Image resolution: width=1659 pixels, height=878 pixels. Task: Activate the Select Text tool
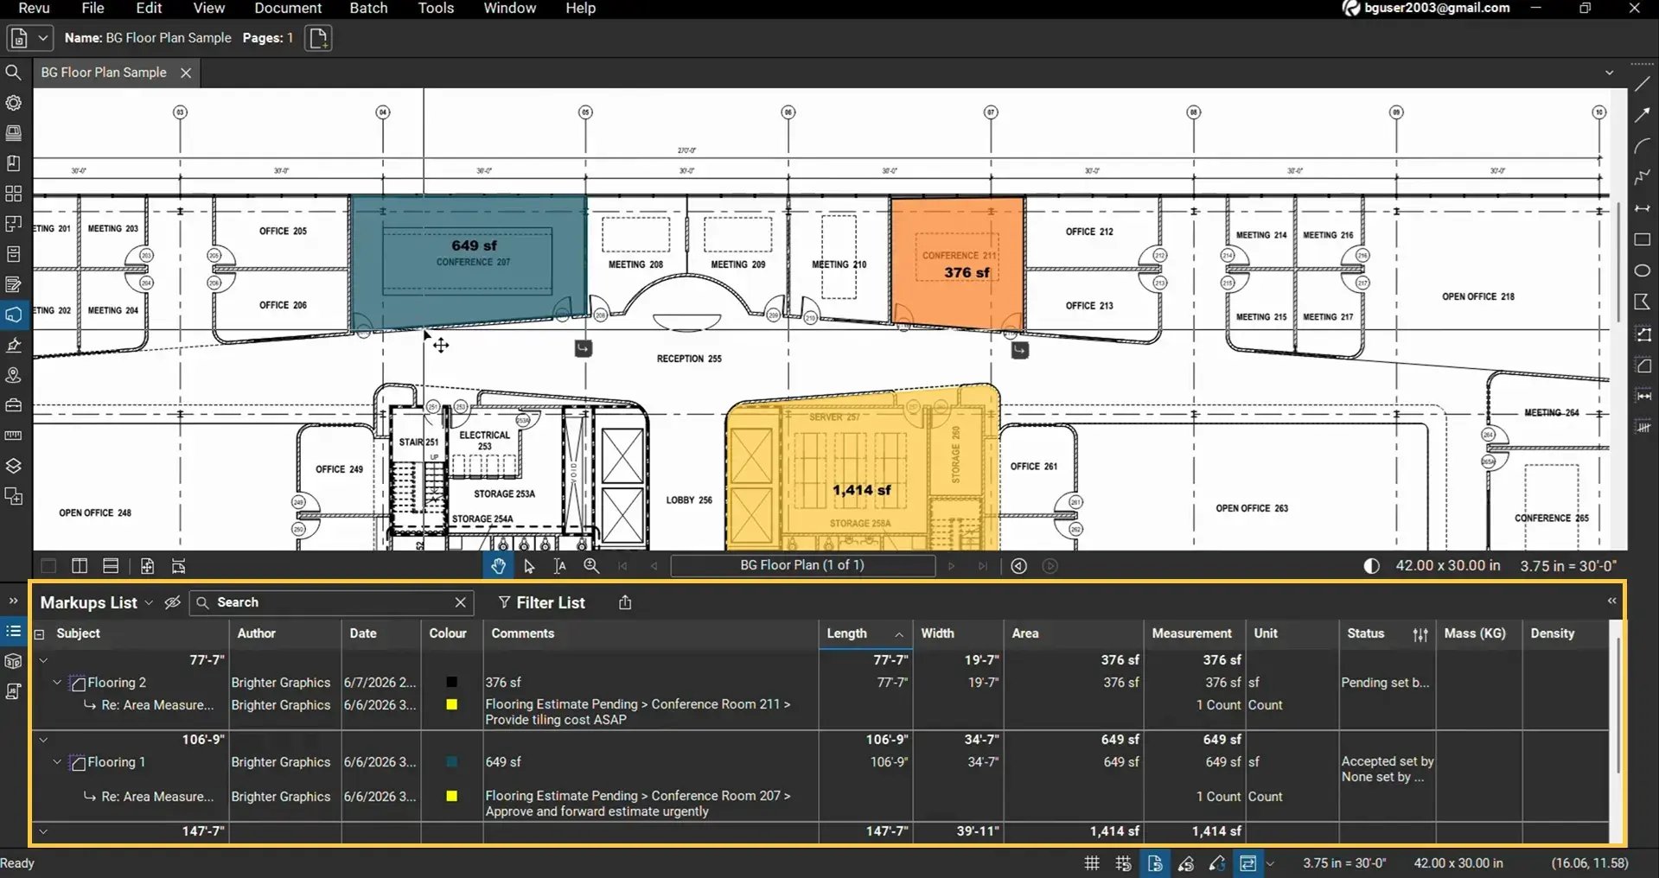tap(560, 566)
